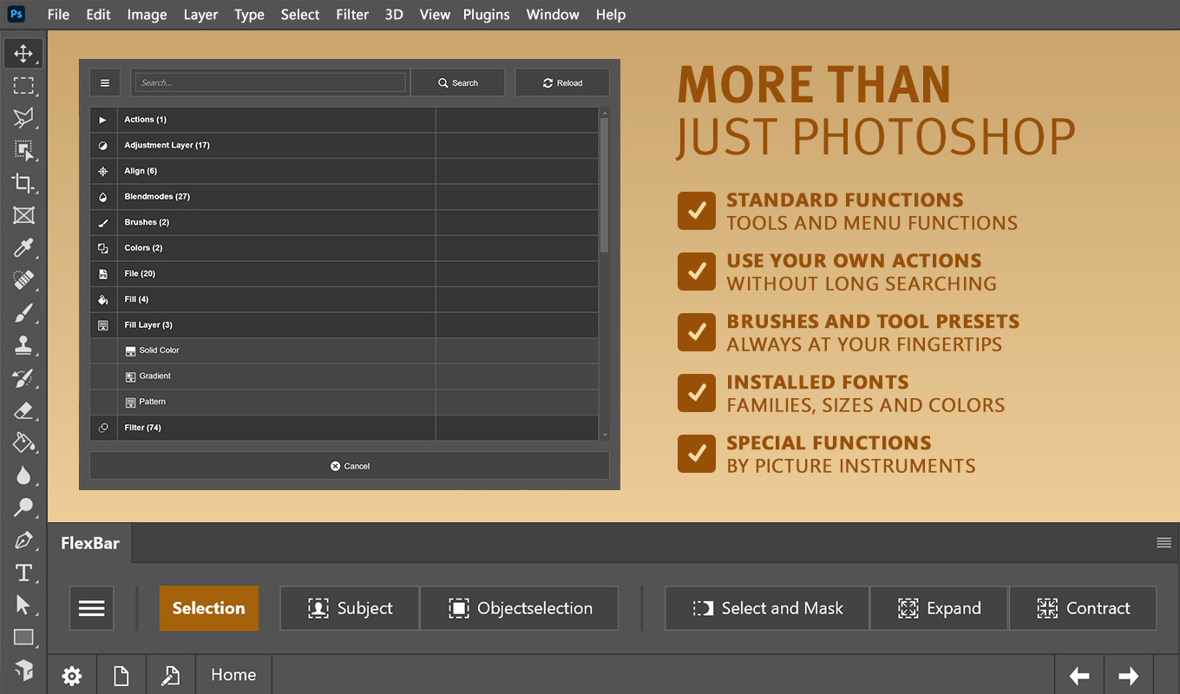The width and height of the screenshot is (1180, 694).
Task: Toggle Use Your Own Actions checkmark
Action: click(696, 272)
